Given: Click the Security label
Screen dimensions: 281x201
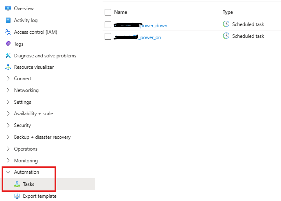Looking at the screenshot, I should (22, 125).
